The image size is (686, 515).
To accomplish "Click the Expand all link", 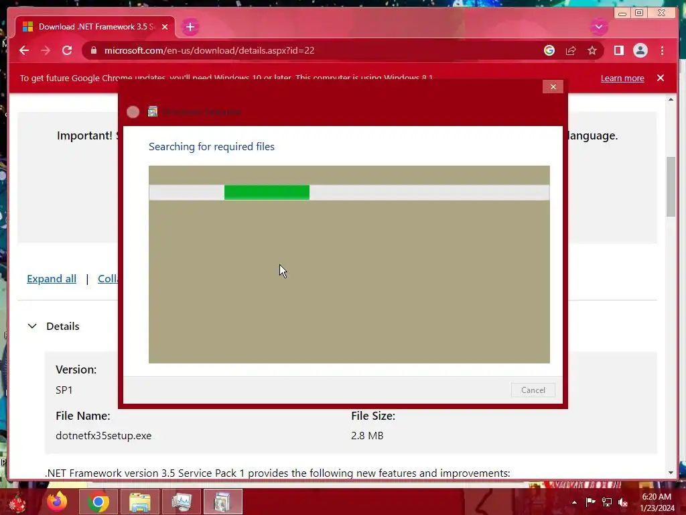I will click(52, 278).
